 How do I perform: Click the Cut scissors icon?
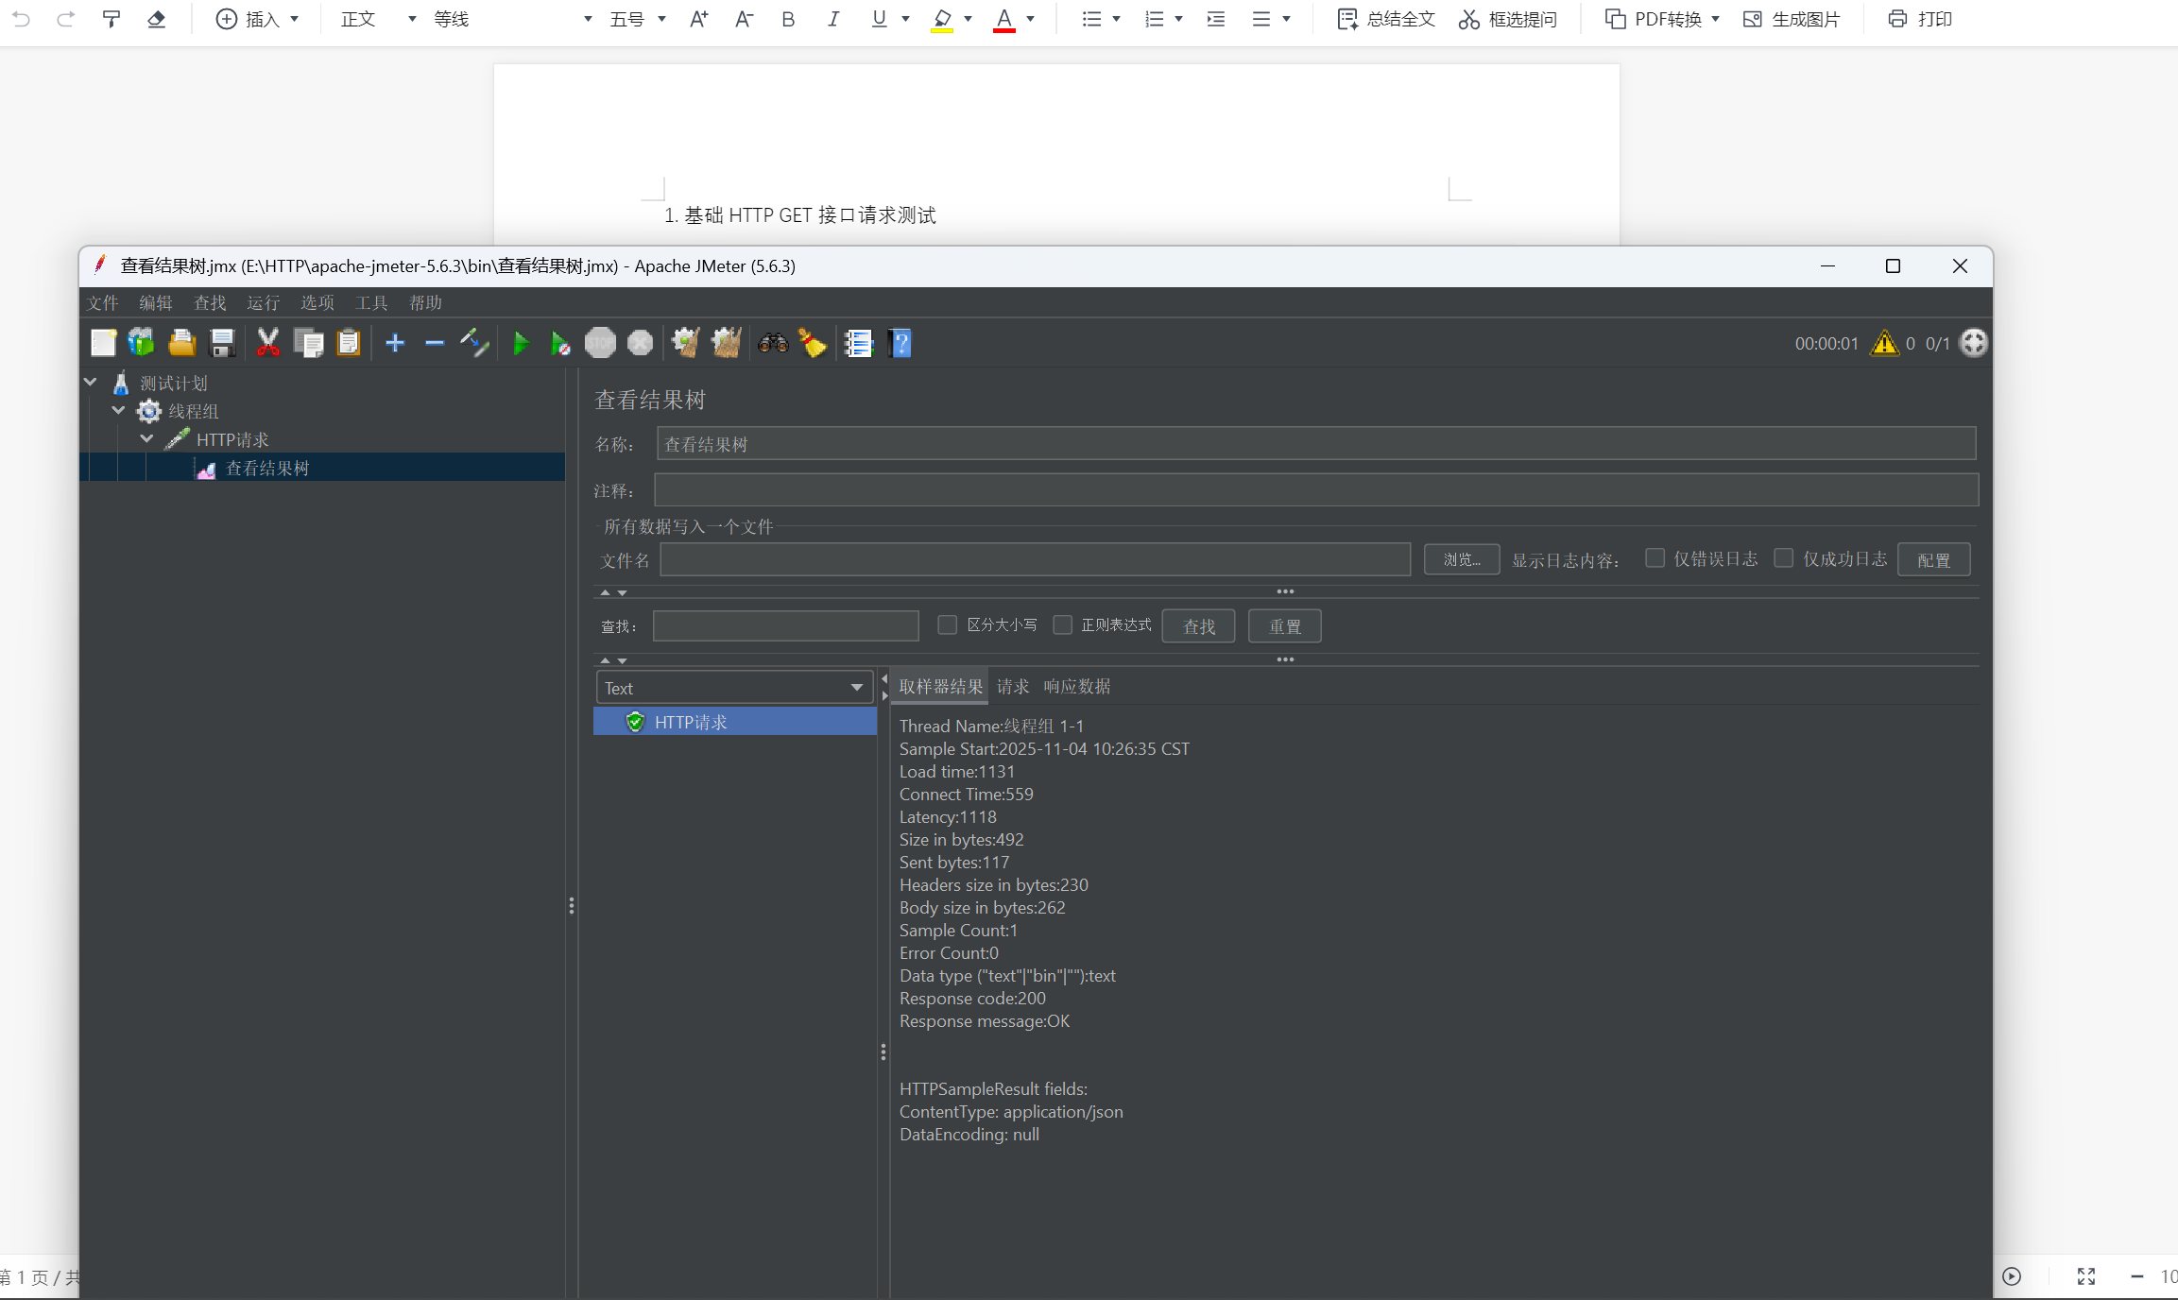click(268, 343)
